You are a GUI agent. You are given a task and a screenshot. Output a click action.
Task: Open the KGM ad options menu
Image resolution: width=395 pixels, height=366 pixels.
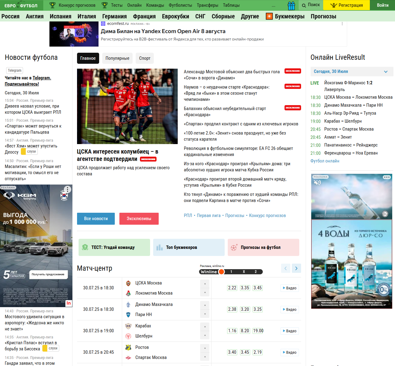(x=68, y=189)
